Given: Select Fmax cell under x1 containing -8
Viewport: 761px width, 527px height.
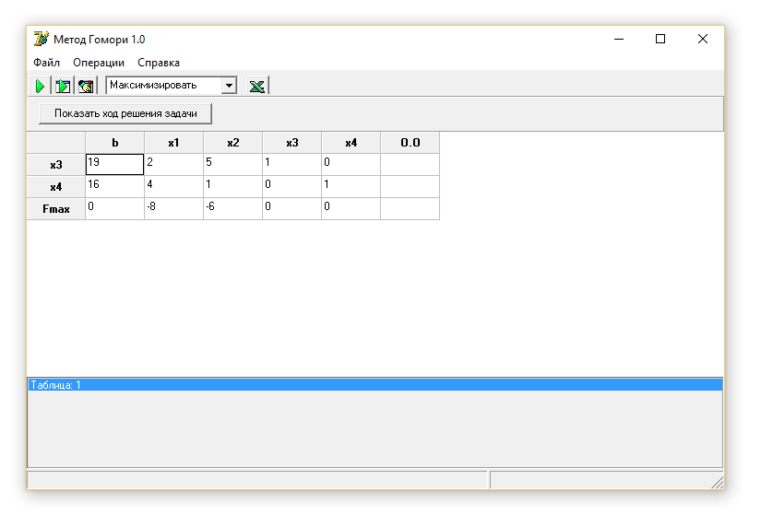Looking at the screenshot, I should [x=173, y=209].
